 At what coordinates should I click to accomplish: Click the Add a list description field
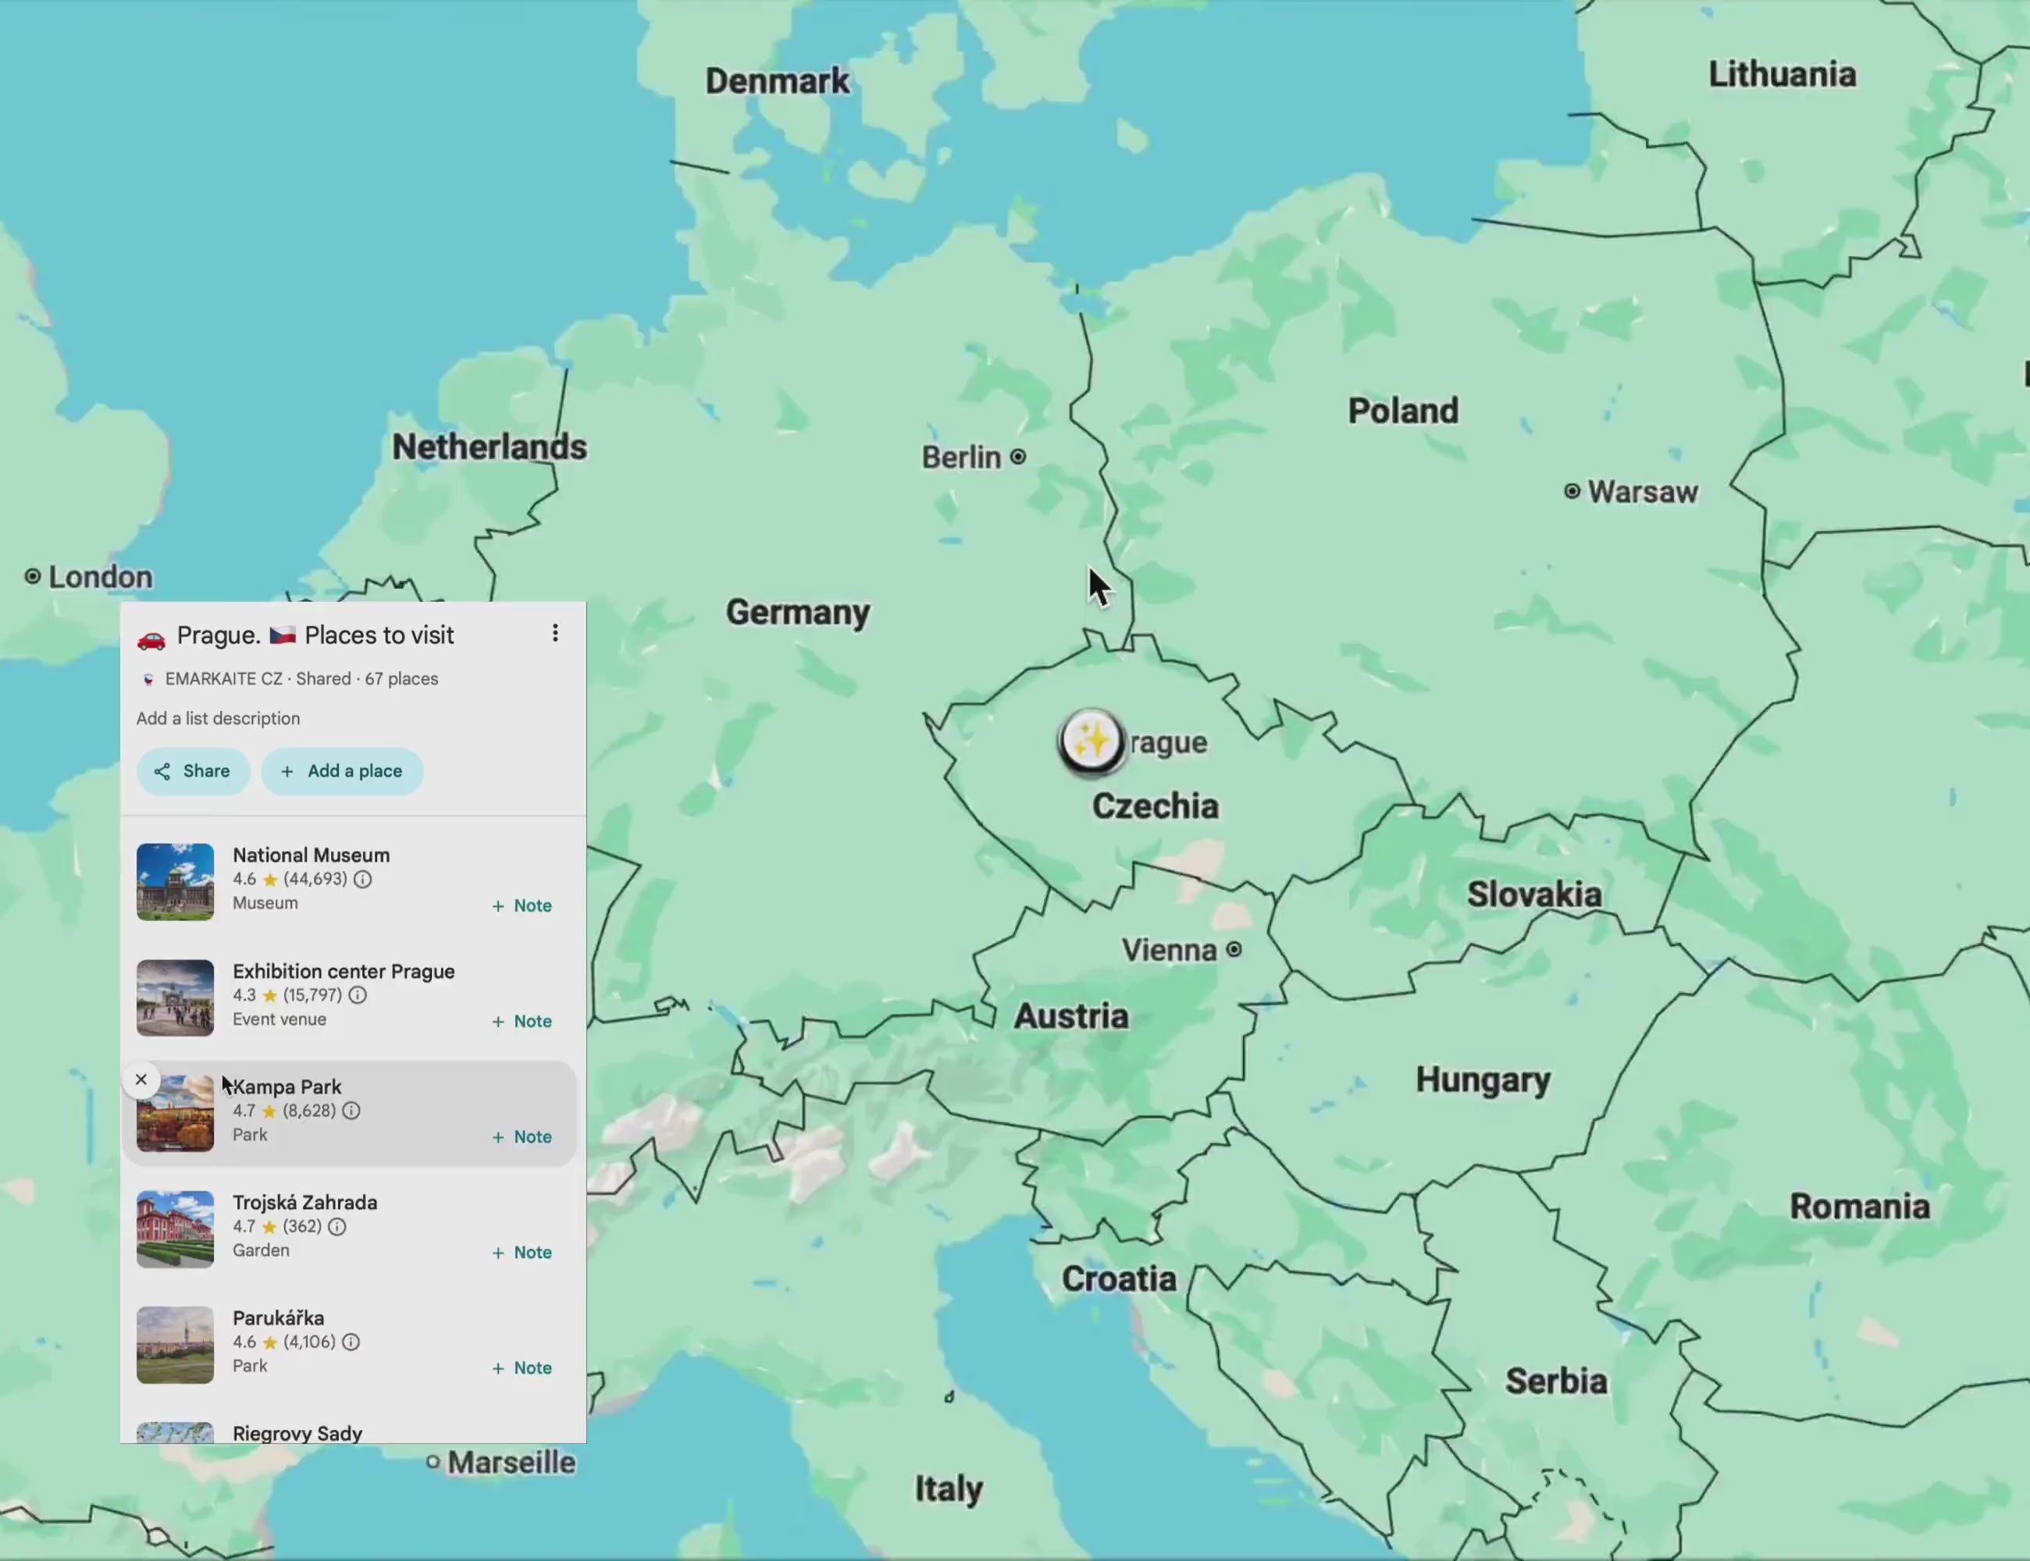click(x=219, y=718)
